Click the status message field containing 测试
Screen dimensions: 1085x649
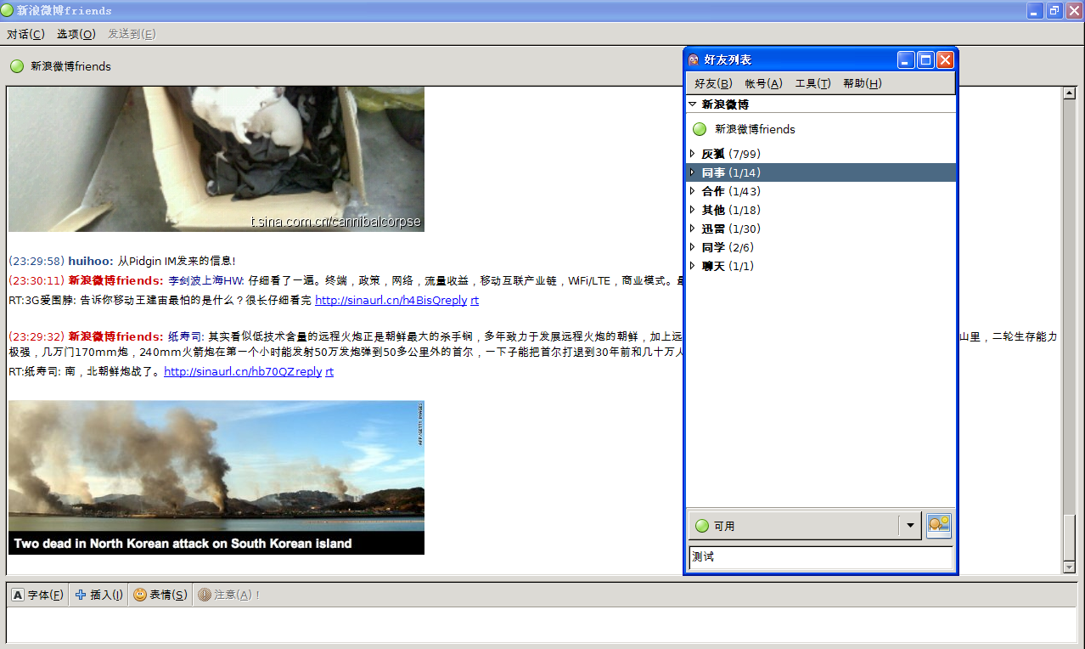pyautogui.click(x=820, y=557)
